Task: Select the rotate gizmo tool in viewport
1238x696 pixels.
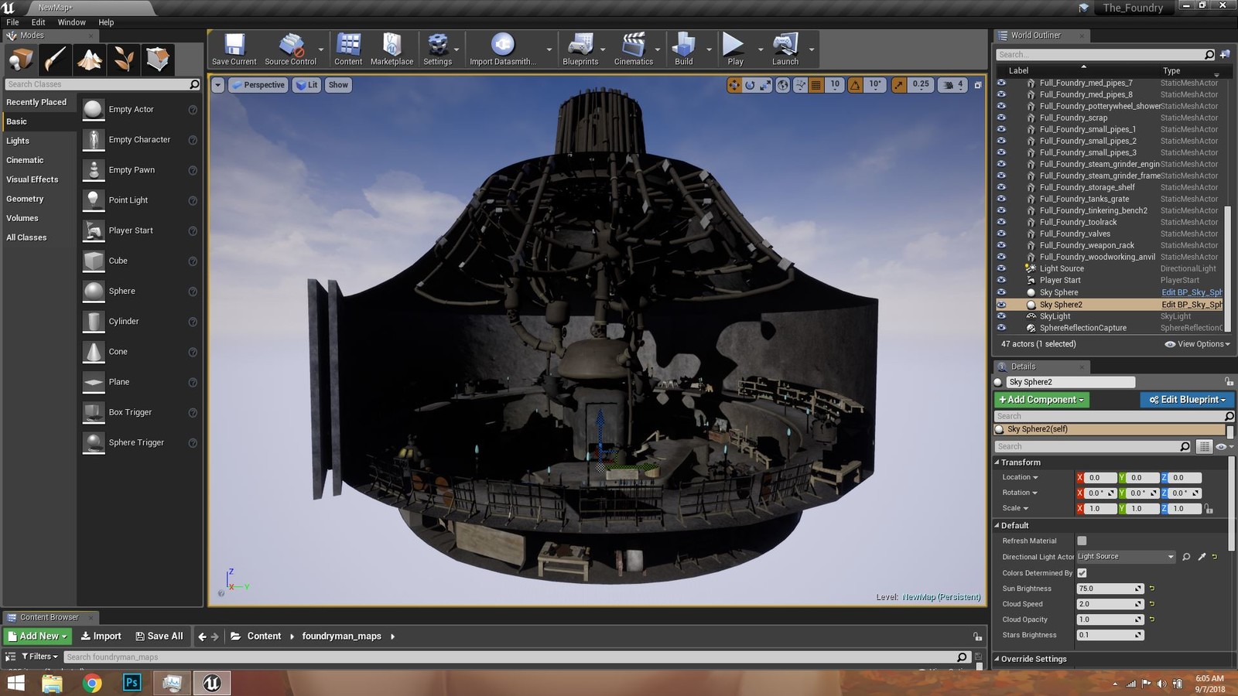Action: point(749,85)
